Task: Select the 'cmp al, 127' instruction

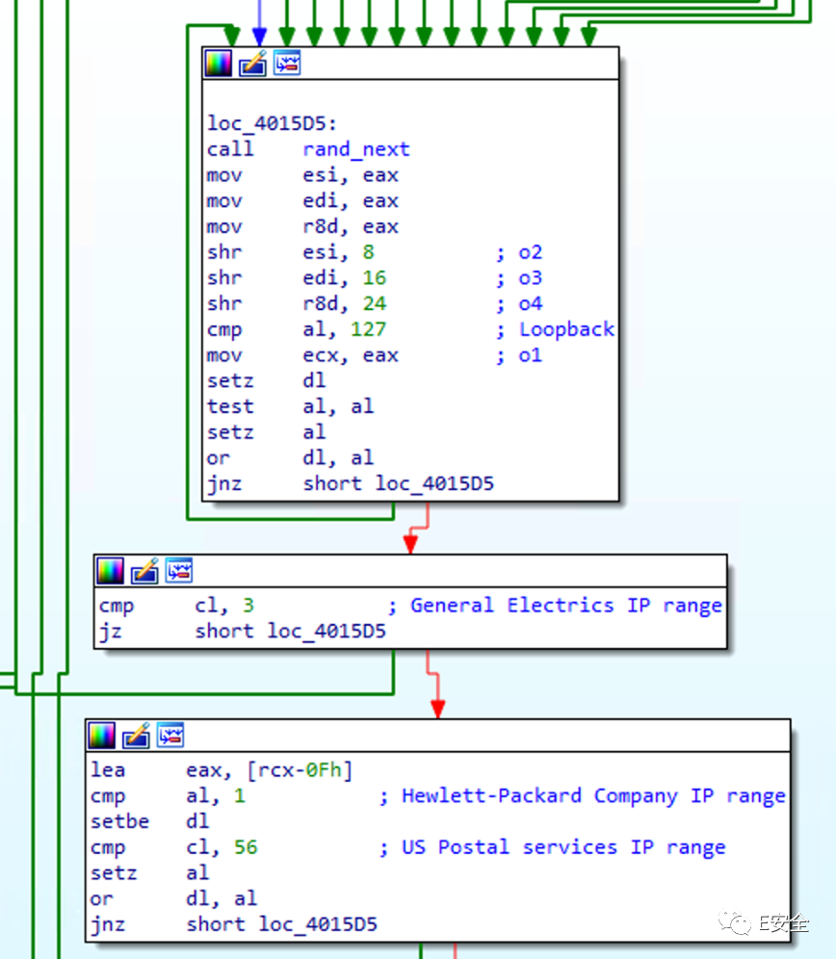Action: (x=297, y=329)
